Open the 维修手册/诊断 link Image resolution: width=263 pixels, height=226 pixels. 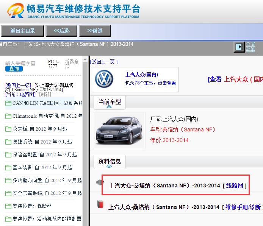[x=243, y=207]
